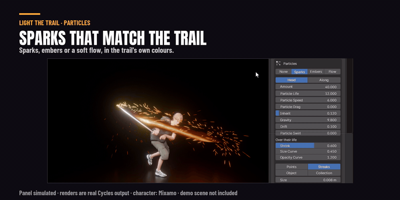Click the Particle Swirl value field

click(x=308, y=133)
